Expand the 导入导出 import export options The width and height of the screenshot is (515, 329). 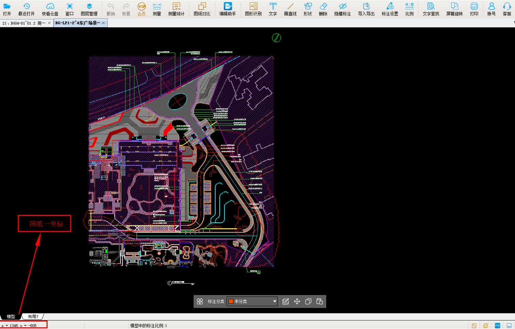pyautogui.click(x=366, y=9)
